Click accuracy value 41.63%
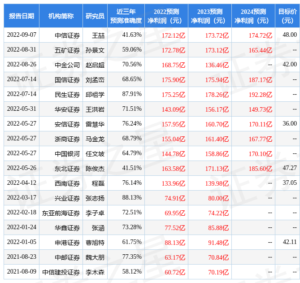This screenshot has width=300, height=283. [132, 35]
